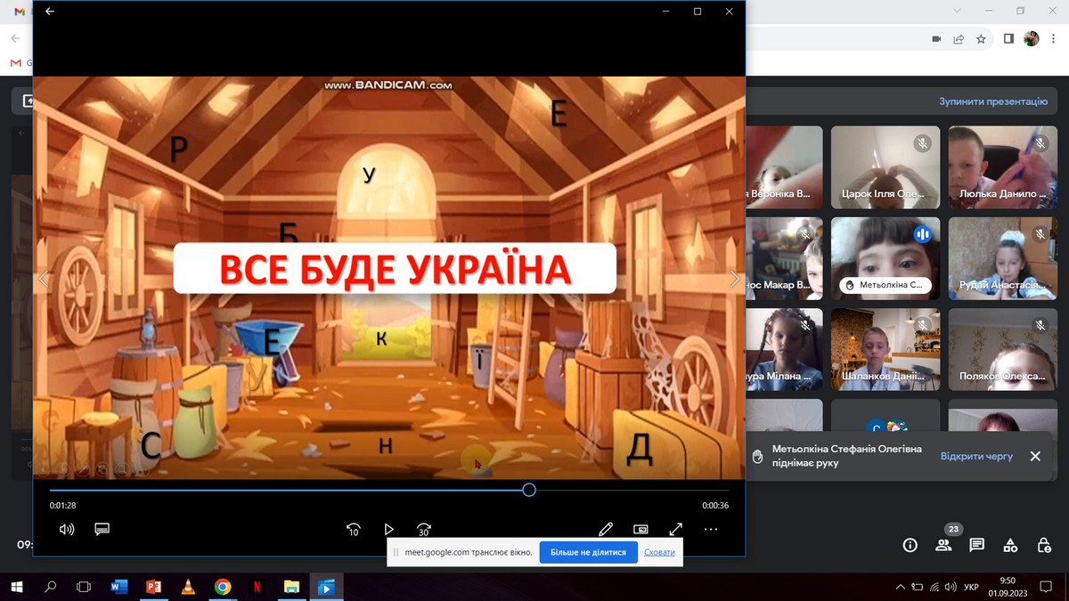
Task: Dismiss the raised hand notification
Action: (1035, 456)
